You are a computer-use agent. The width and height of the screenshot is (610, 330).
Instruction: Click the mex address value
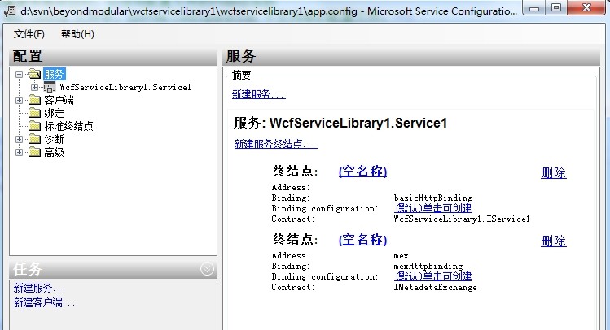401,256
